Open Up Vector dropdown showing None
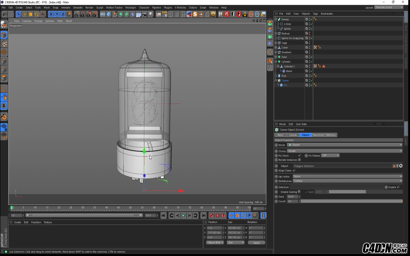This screenshot has width=410, height=256. pos(348,176)
